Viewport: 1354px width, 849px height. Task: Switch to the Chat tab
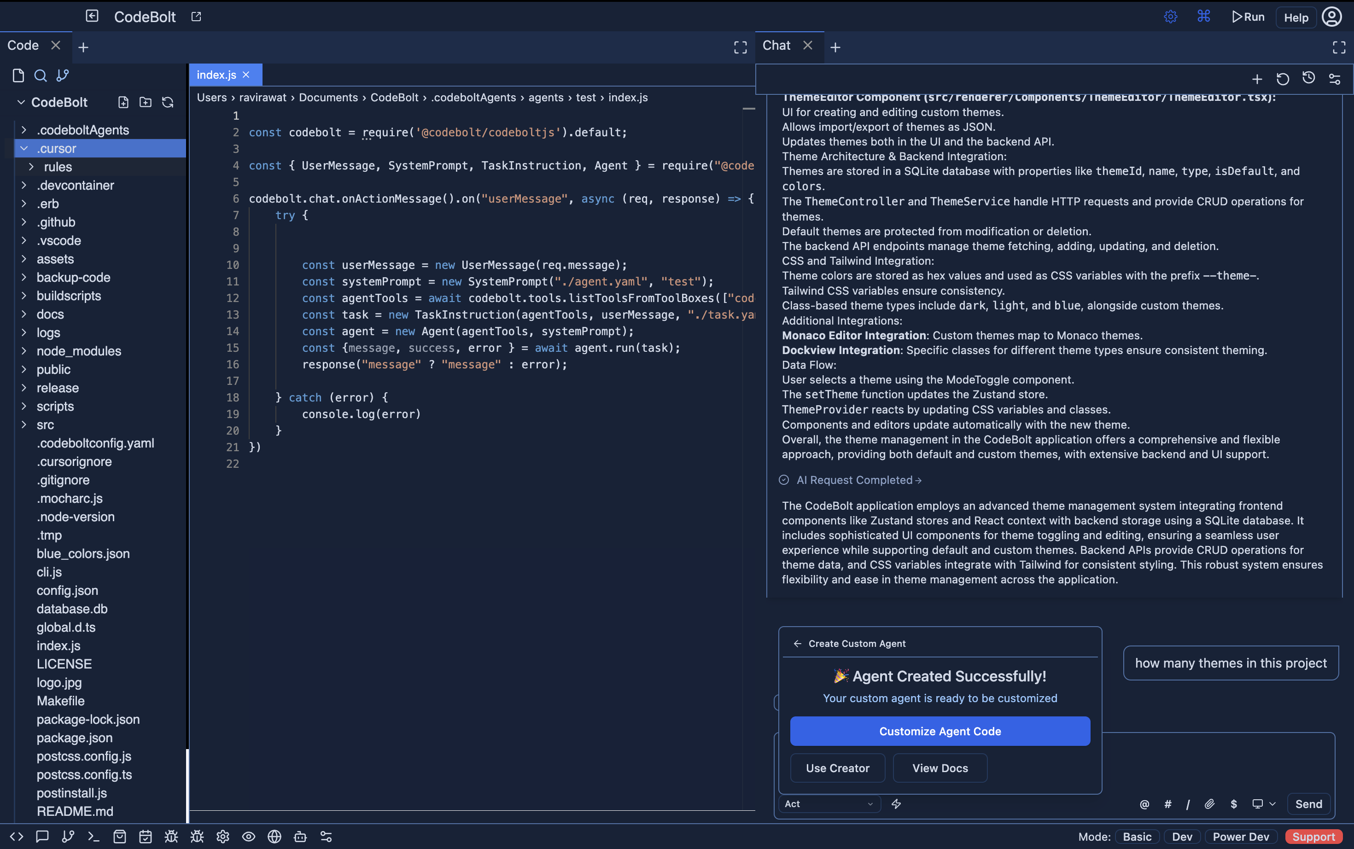pyautogui.click(x=776, y=46)
